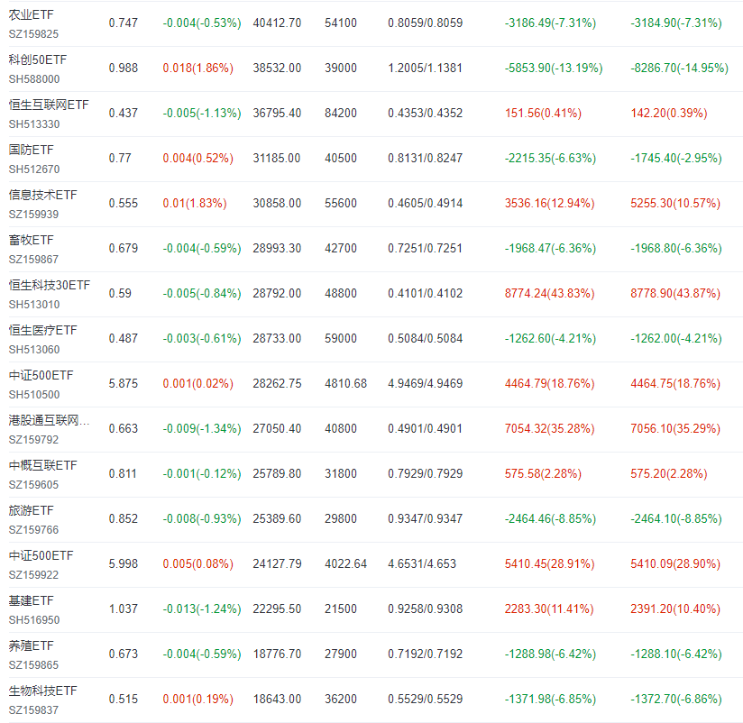Image resolution: width=743 pixels, height=723 pixels.
Task: Open the 养殖ETF fund name
Action: (32, 645)
